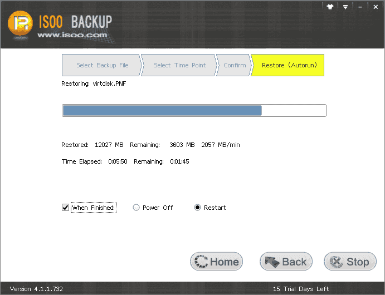This screenshot has width=385, height=295.
Task: Click the Isoo Backup logo icon
Action: tap(21, 24)
